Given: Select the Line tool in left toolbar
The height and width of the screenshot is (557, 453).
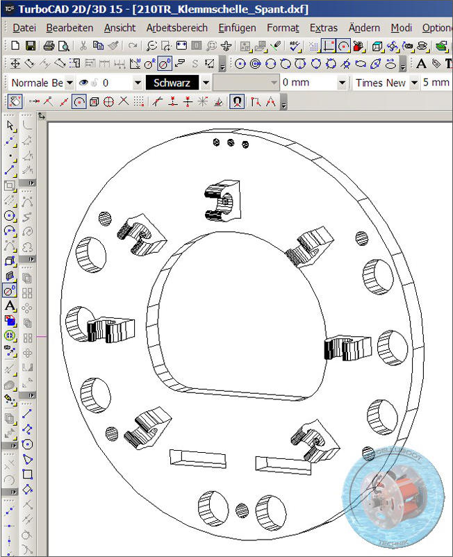Looking at the screenshot, I should tap(10, 171).
